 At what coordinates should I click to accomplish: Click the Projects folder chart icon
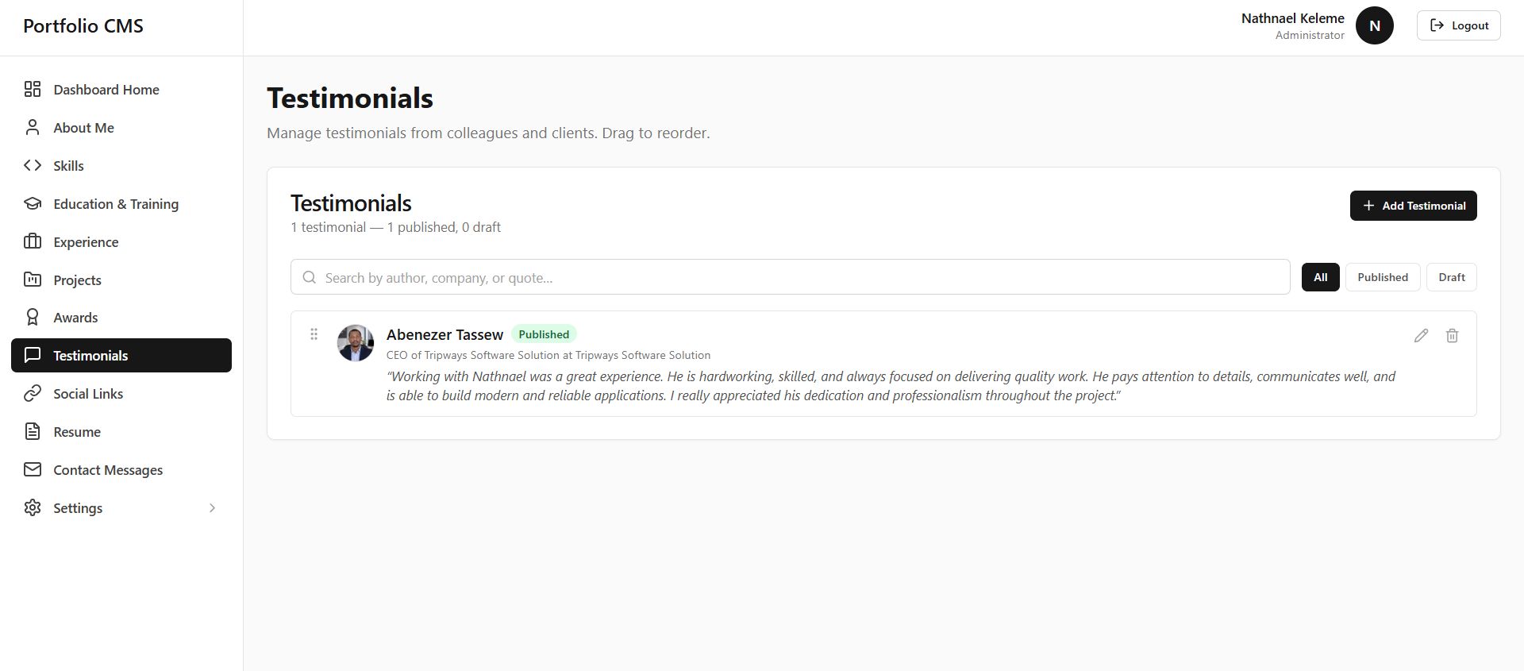tap(33, 280)
